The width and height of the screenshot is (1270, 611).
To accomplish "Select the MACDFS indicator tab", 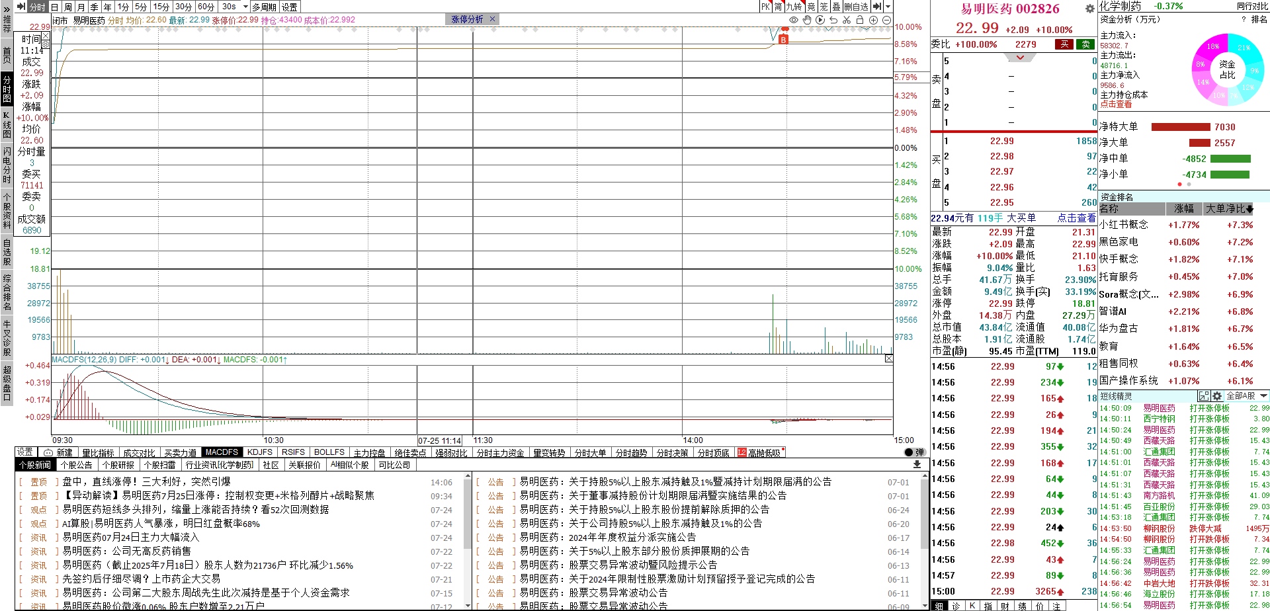I will click(x=222, y=452).
